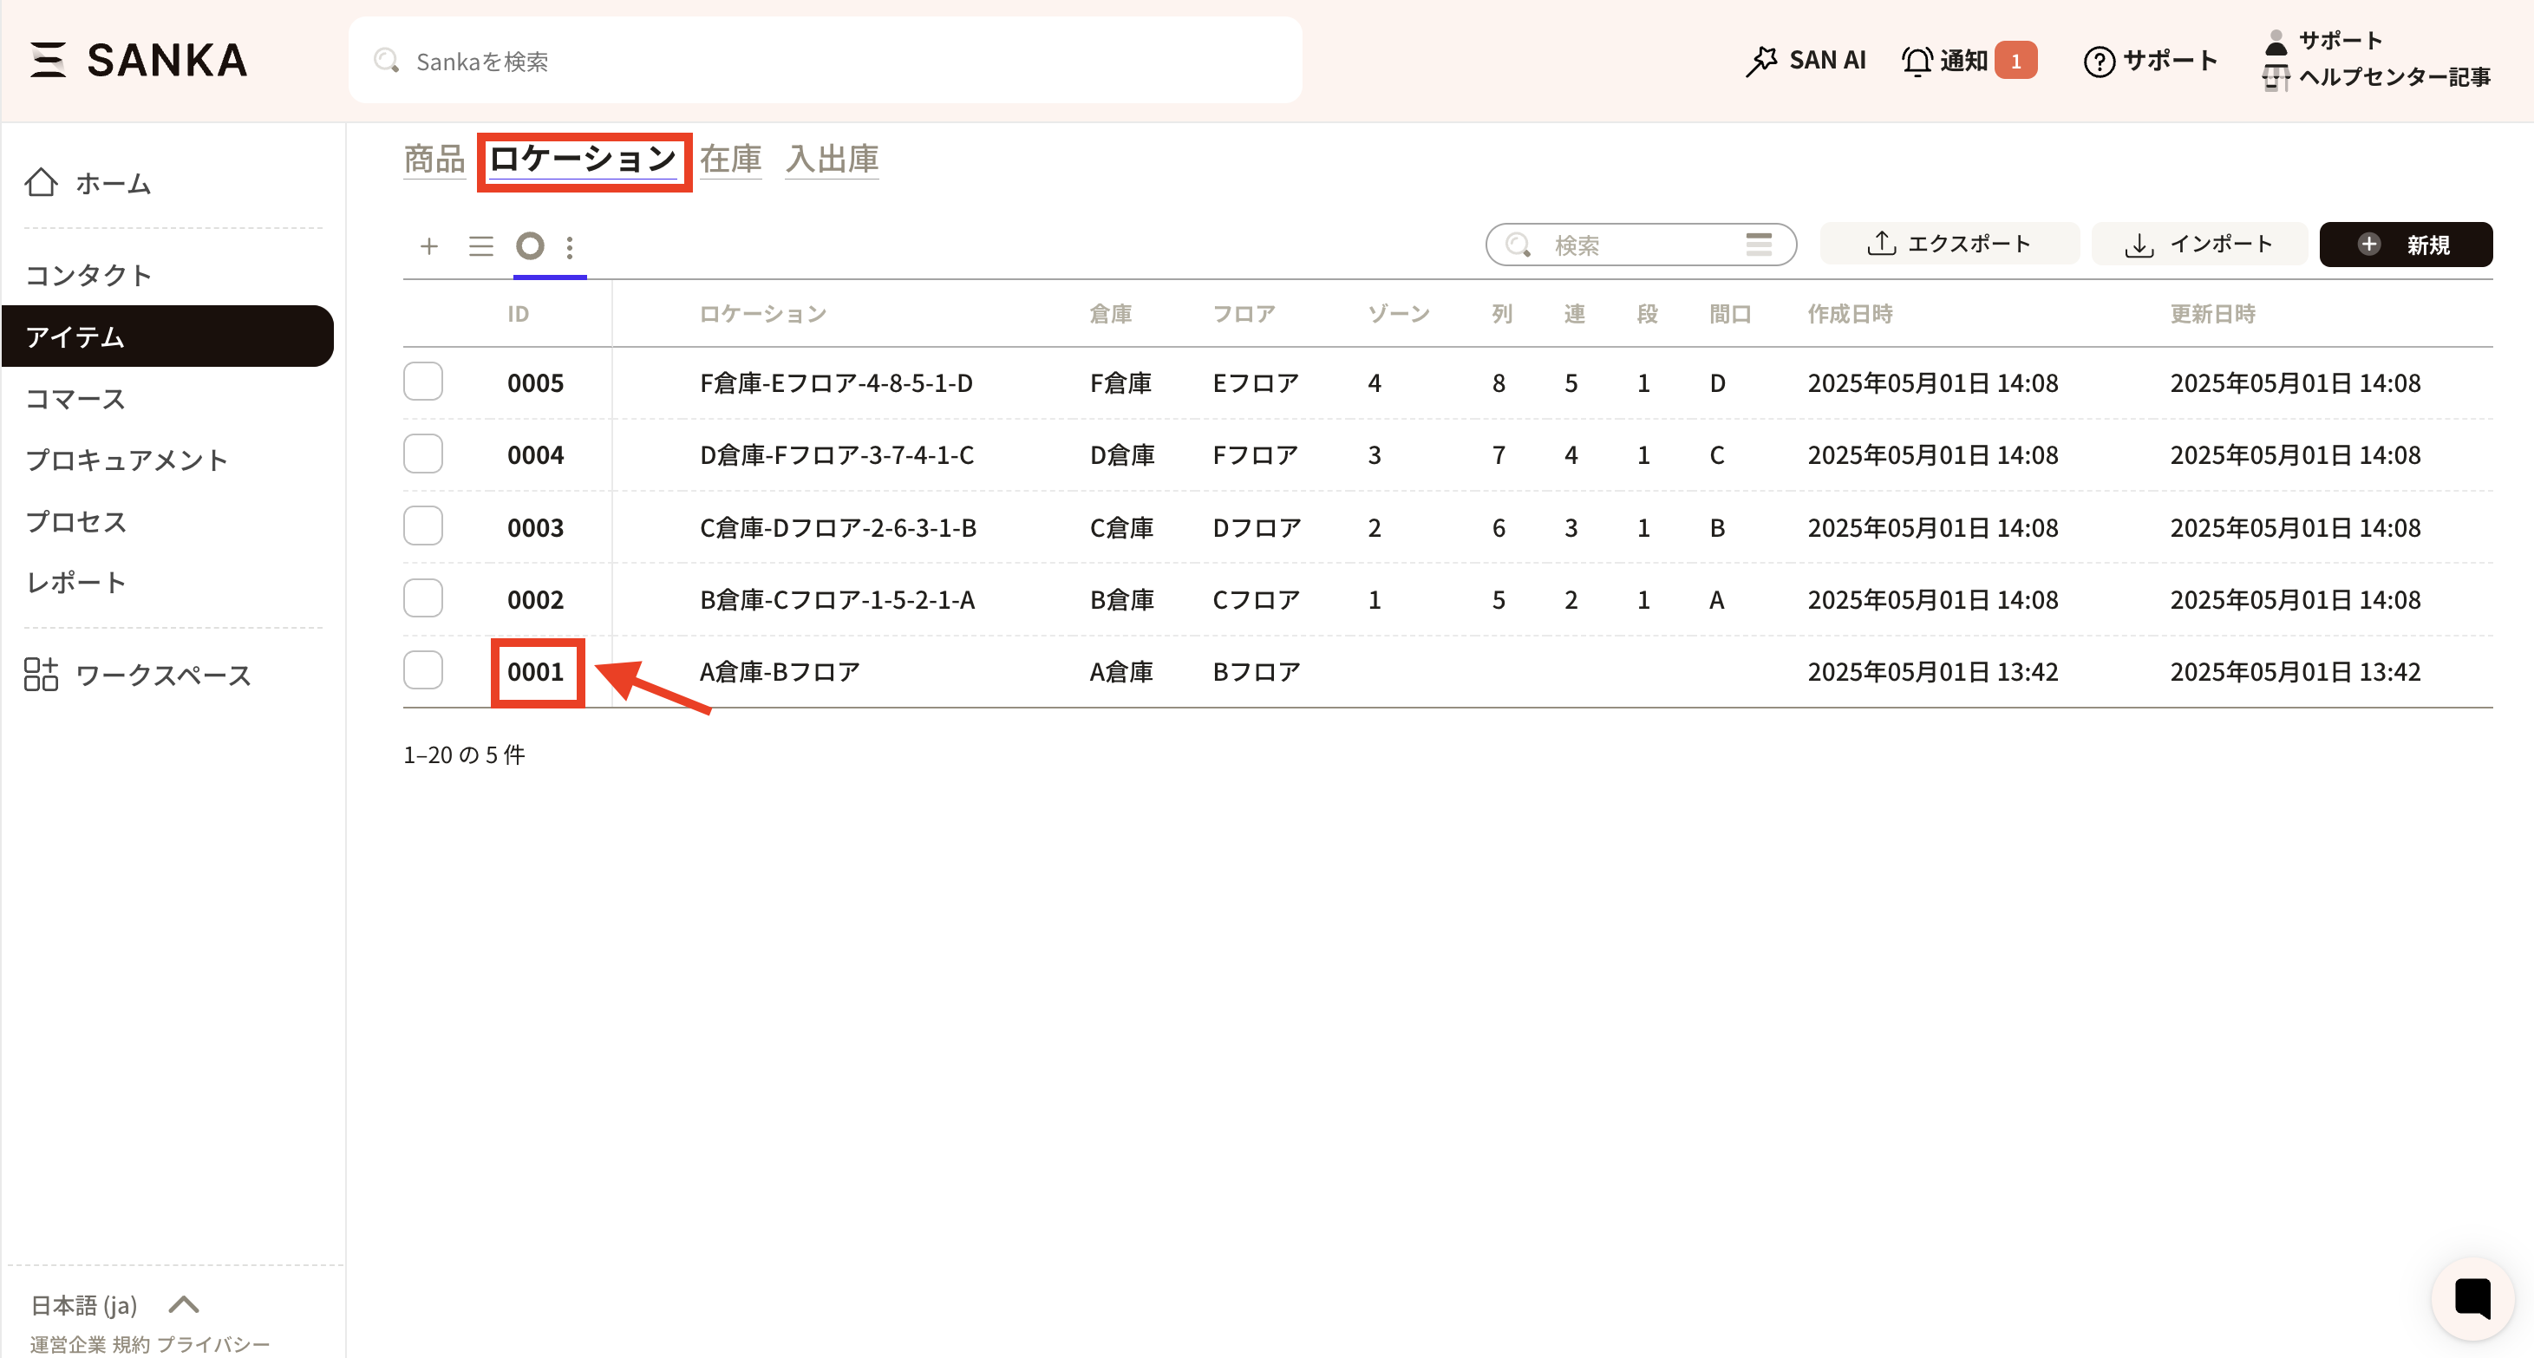Select checkbox for location 0003

(x=423, y=527)
